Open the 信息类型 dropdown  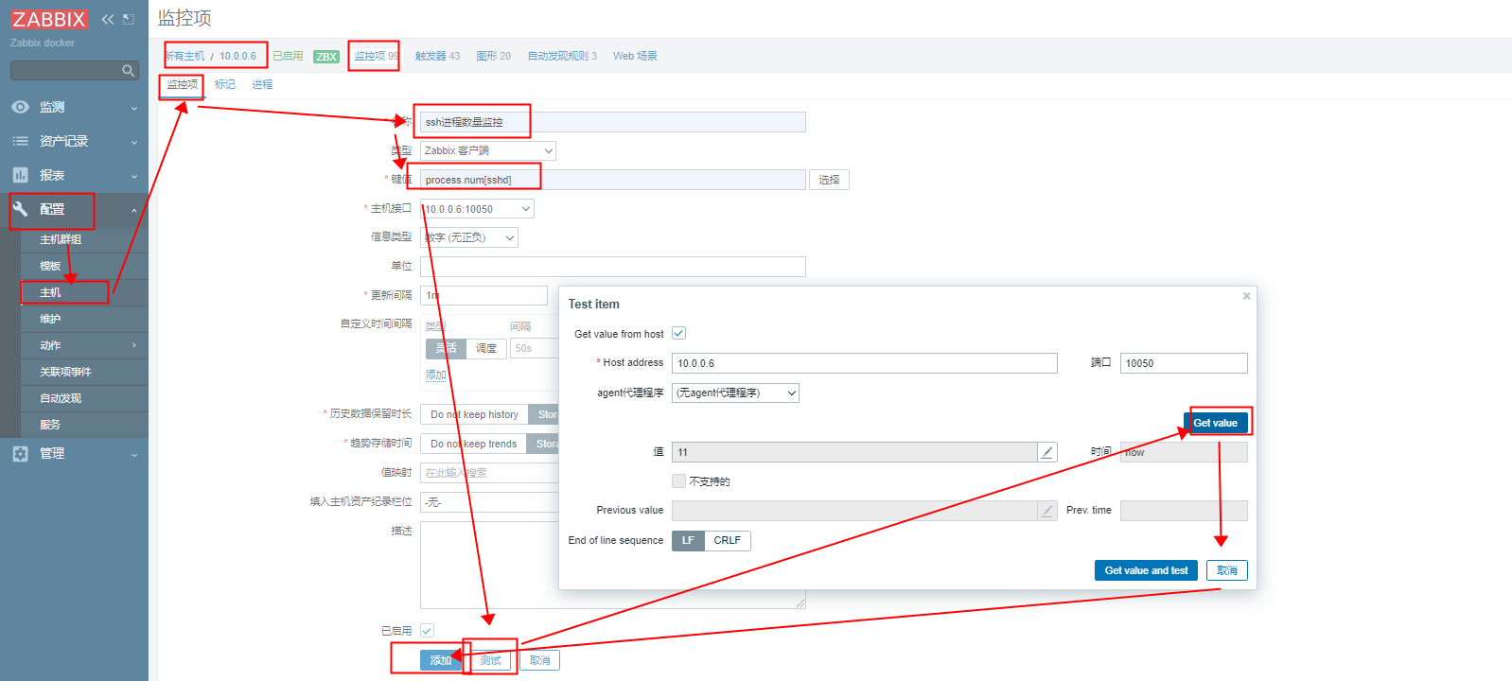468,237
